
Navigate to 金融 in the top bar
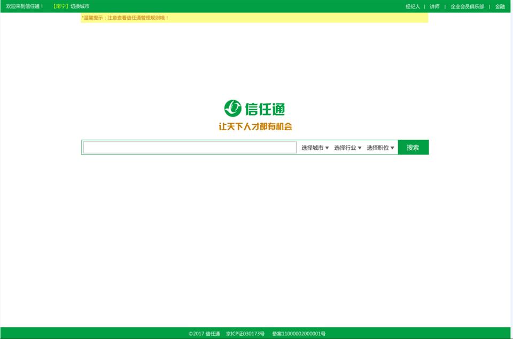[500, 6]
